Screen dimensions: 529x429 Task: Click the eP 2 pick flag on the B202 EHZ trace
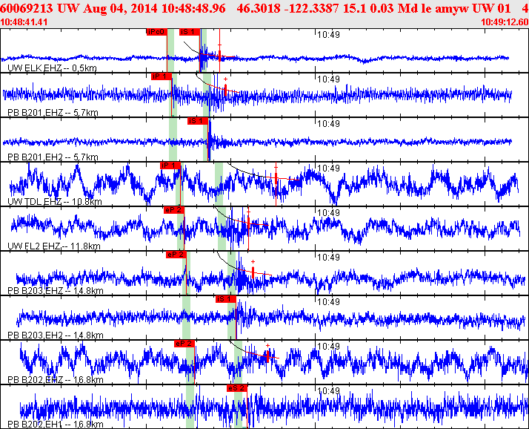[x=184, y=344]
